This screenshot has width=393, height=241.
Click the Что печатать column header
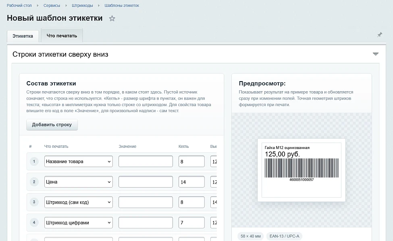tap(56, 146)
